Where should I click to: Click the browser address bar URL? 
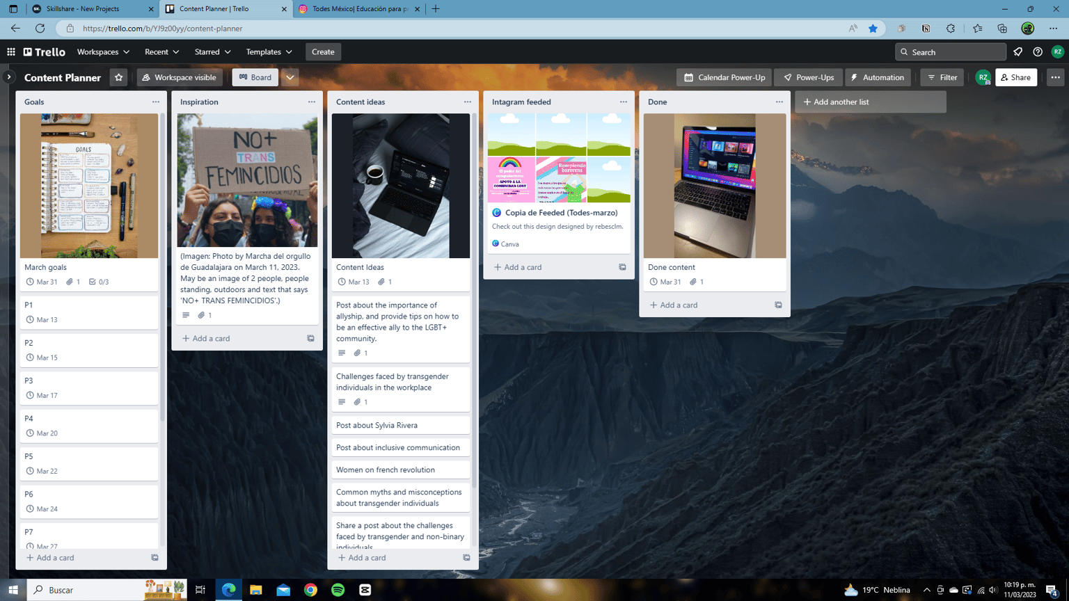point(163,29)
